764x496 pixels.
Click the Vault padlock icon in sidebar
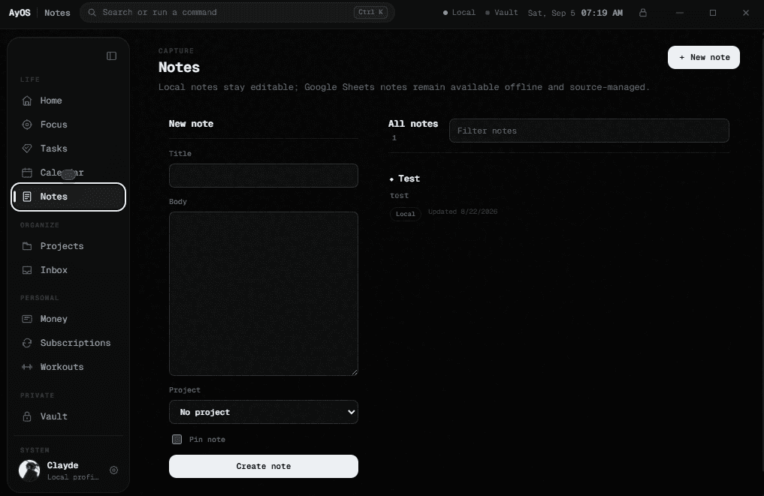click(27, 416)
